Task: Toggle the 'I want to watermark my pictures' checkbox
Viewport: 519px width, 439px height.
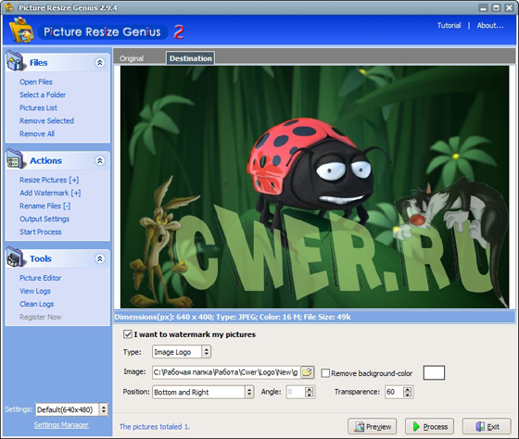Action: [128, 334]
